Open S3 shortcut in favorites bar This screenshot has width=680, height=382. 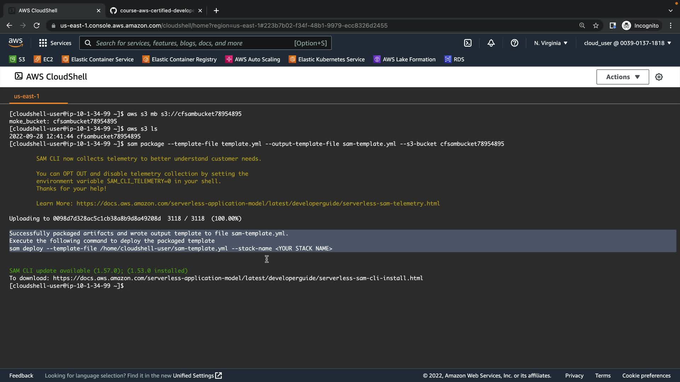pyautogui.click(x=17, y=59)
